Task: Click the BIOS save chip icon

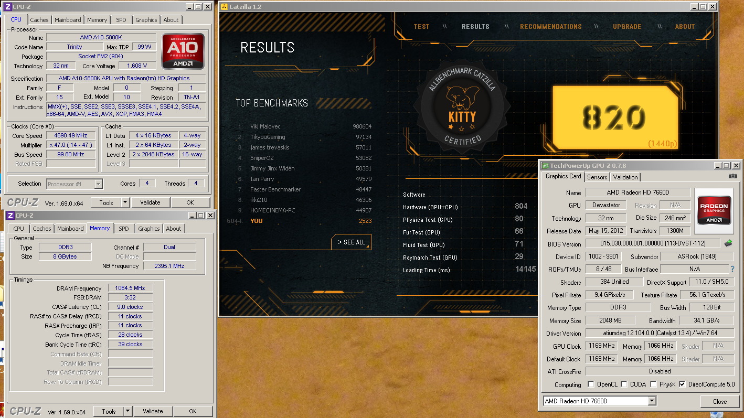Action: 728,243
